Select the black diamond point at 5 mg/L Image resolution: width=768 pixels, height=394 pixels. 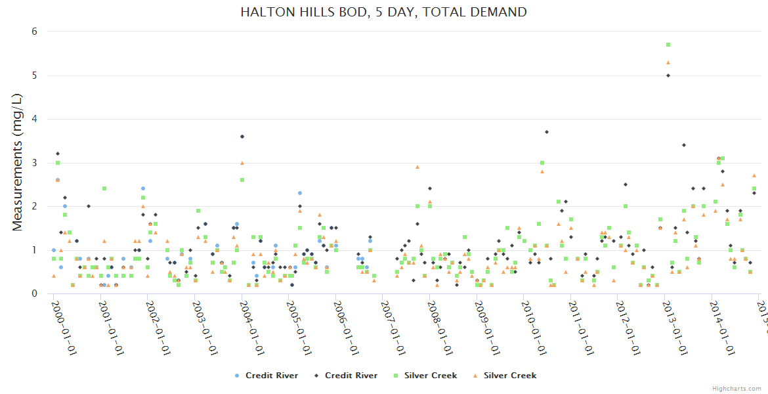[668, 76]
